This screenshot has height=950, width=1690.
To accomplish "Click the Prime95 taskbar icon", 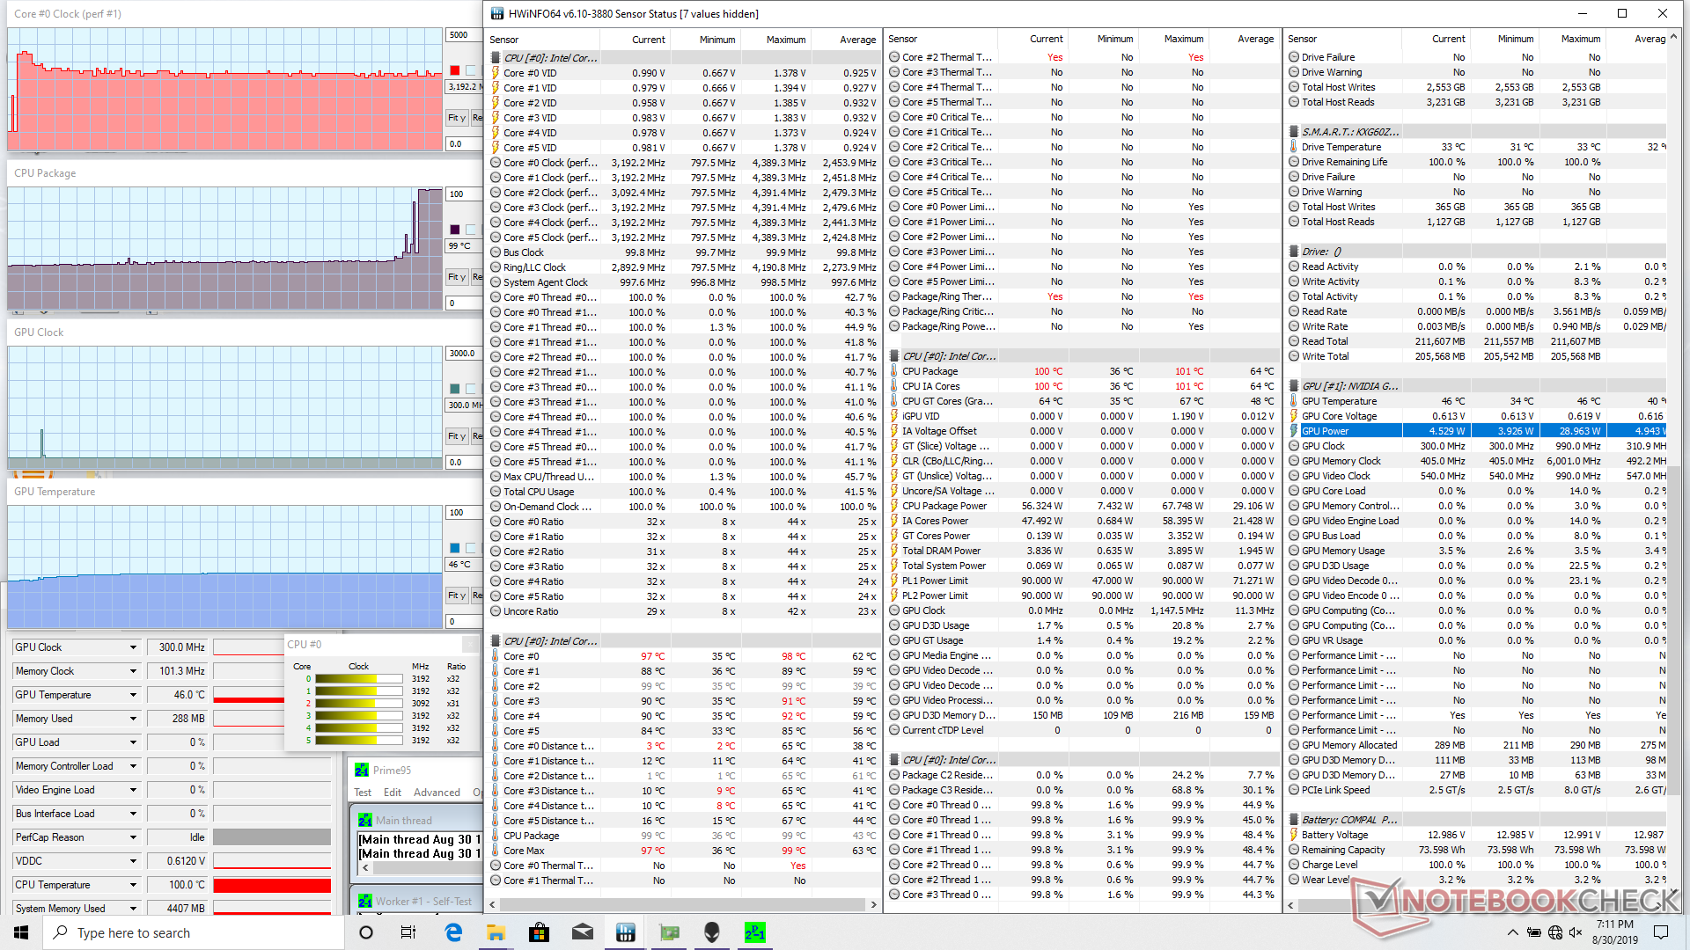I will tap(755, 932).
